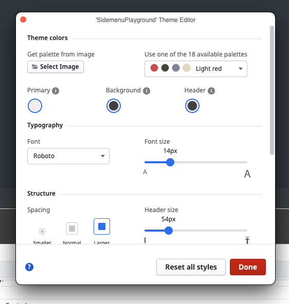
Task: Click the Primary info icon
Action: [x=56, y=91]
